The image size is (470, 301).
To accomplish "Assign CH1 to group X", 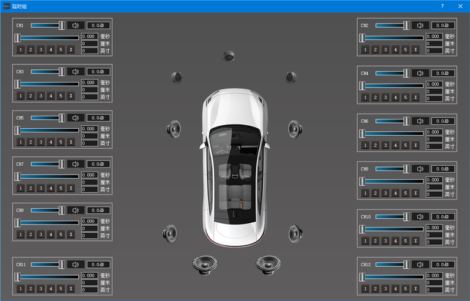I will pos(71,49).
